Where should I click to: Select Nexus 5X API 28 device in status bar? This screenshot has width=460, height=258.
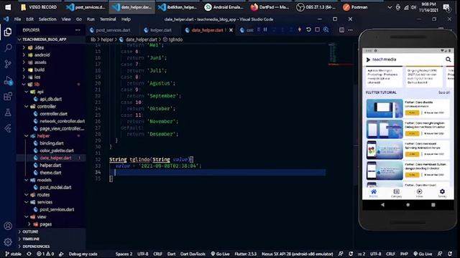[297, 254]
